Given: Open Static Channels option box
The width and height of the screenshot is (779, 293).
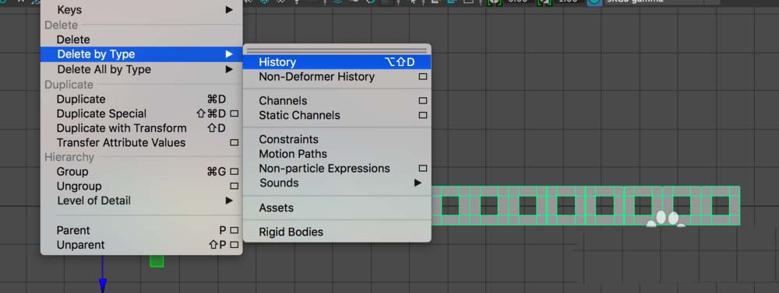Looking at the screenshot, I should coord(423,115).
